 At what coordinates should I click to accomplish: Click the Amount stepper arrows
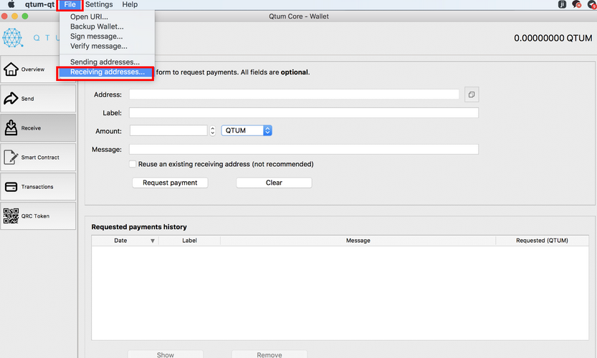(212, 130)
